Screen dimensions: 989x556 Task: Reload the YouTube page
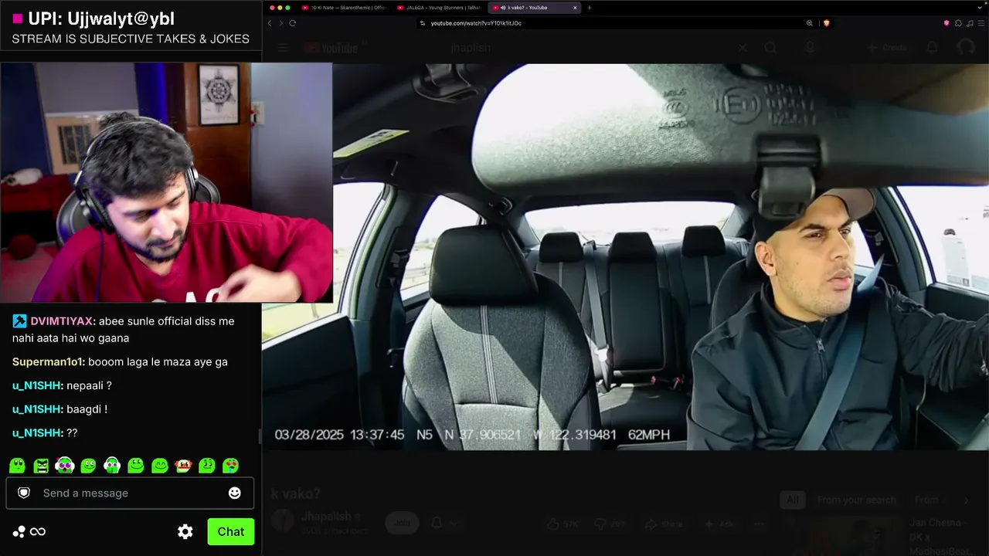pyautogui.click(x=293, y=23)
